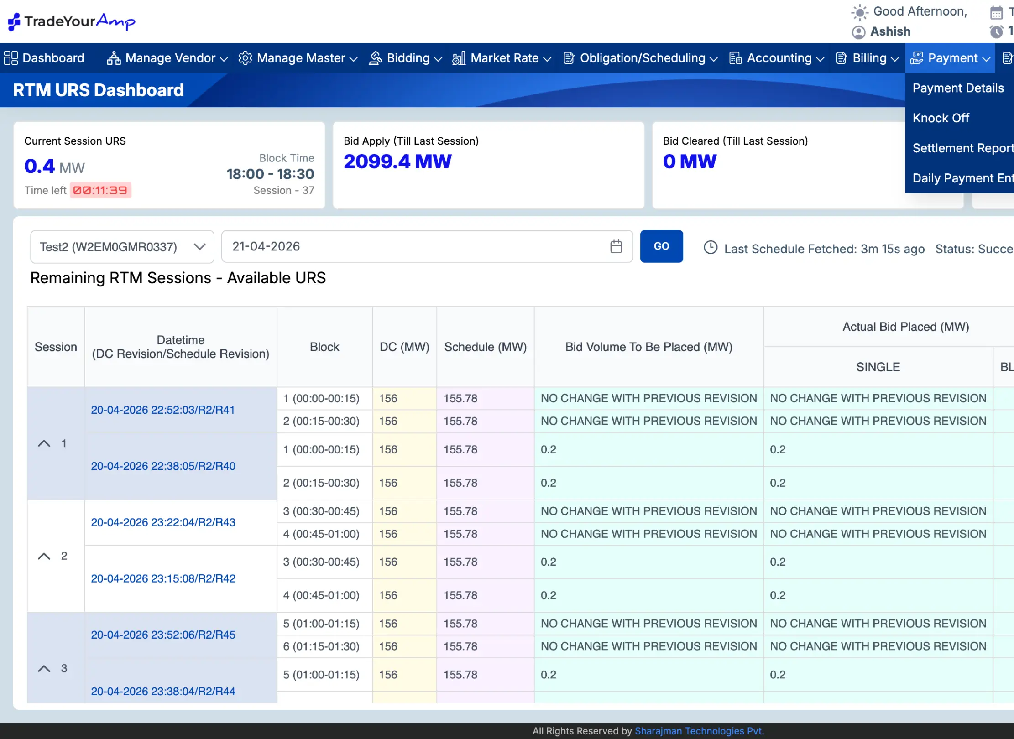Collapse session 3 row chevron
Screen dimensions: 1014x739
44,669
